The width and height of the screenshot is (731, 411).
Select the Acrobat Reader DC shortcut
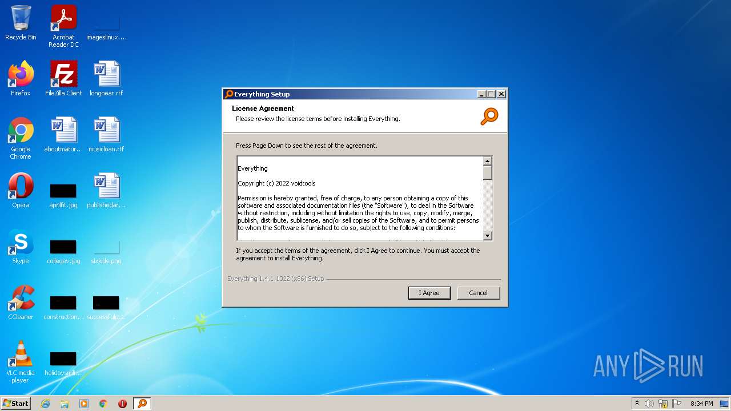(63, 26)
